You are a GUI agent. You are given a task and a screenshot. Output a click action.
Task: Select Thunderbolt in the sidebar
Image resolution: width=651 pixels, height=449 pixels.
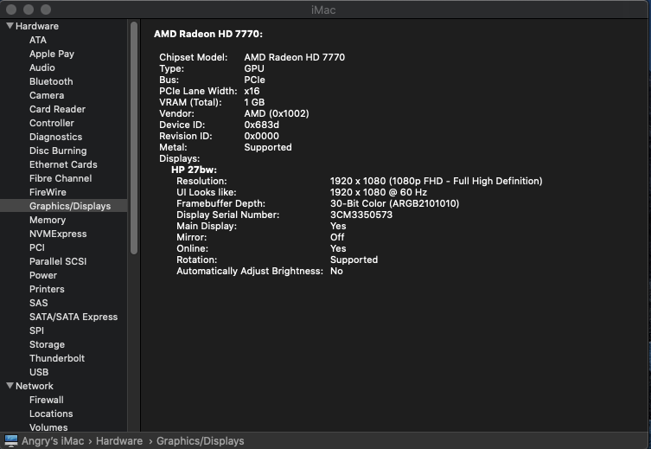click(x=57, y=358)
